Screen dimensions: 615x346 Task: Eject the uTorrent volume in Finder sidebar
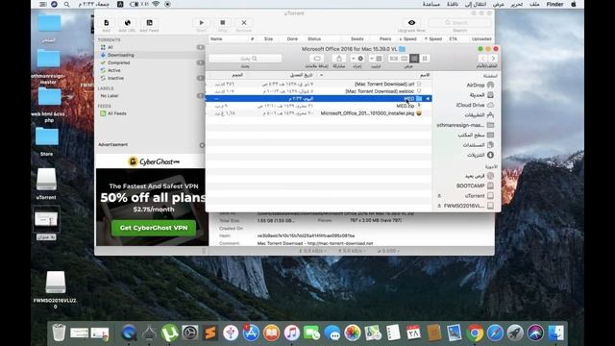[x=439, y=196]
